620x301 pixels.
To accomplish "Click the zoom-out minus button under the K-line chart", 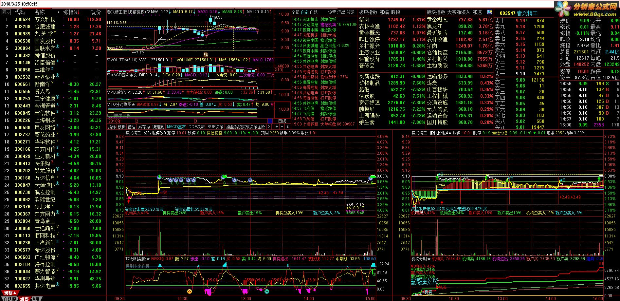I will [282, 126].
